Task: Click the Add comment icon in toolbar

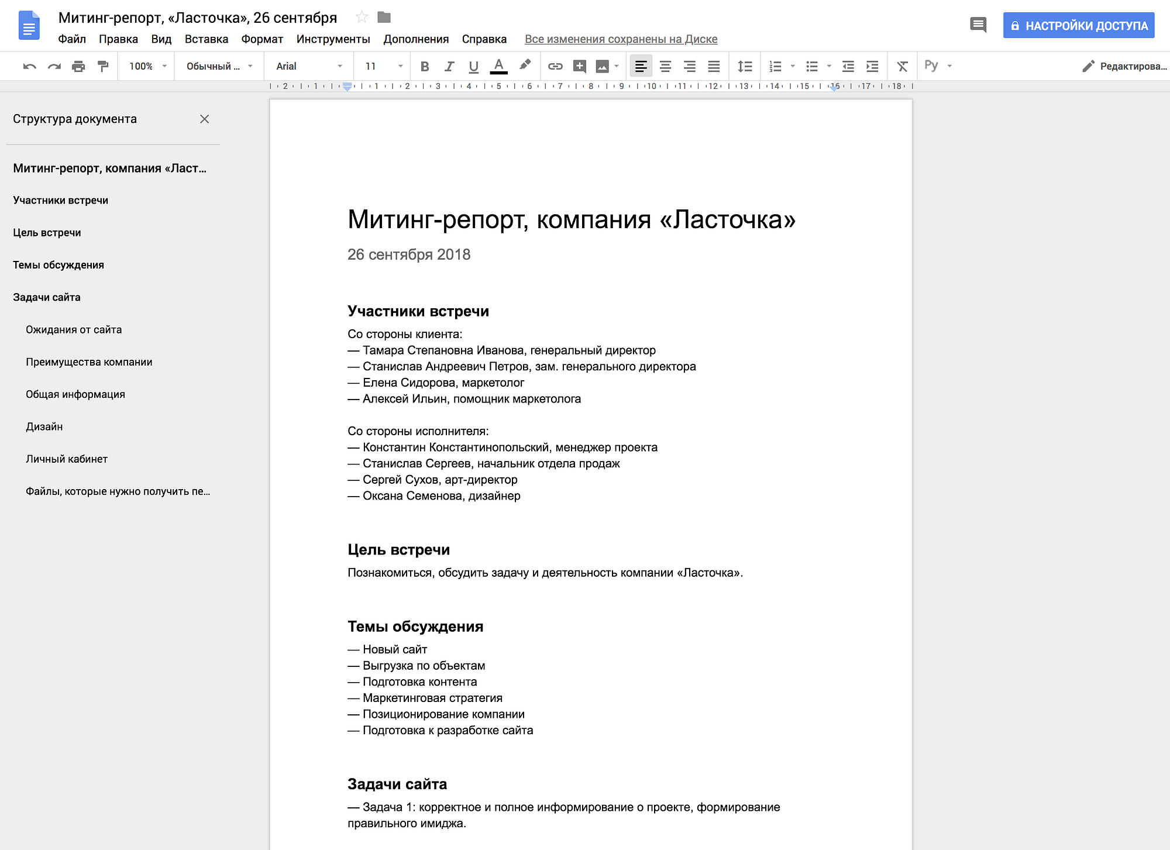Action: tap(579, 67)
